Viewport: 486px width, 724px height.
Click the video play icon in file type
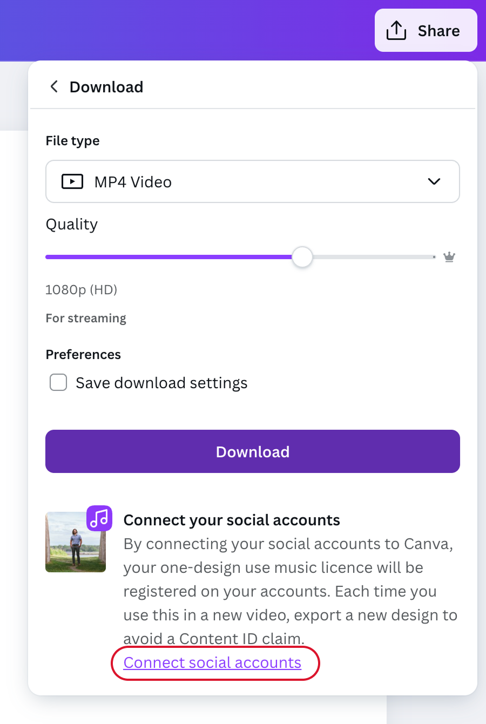click(72, 181)
